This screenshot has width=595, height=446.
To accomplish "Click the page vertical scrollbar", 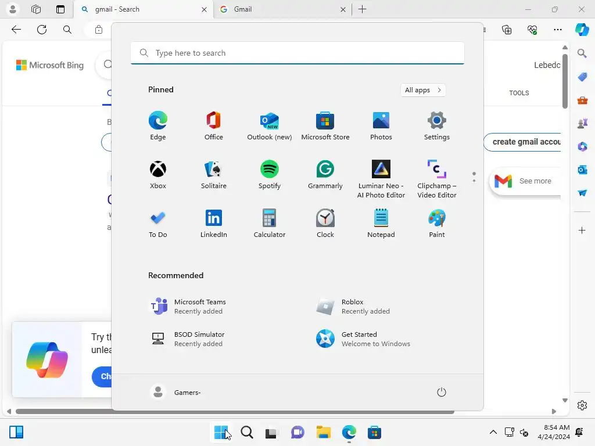I will pyautogui.click(x=565, y=81).
